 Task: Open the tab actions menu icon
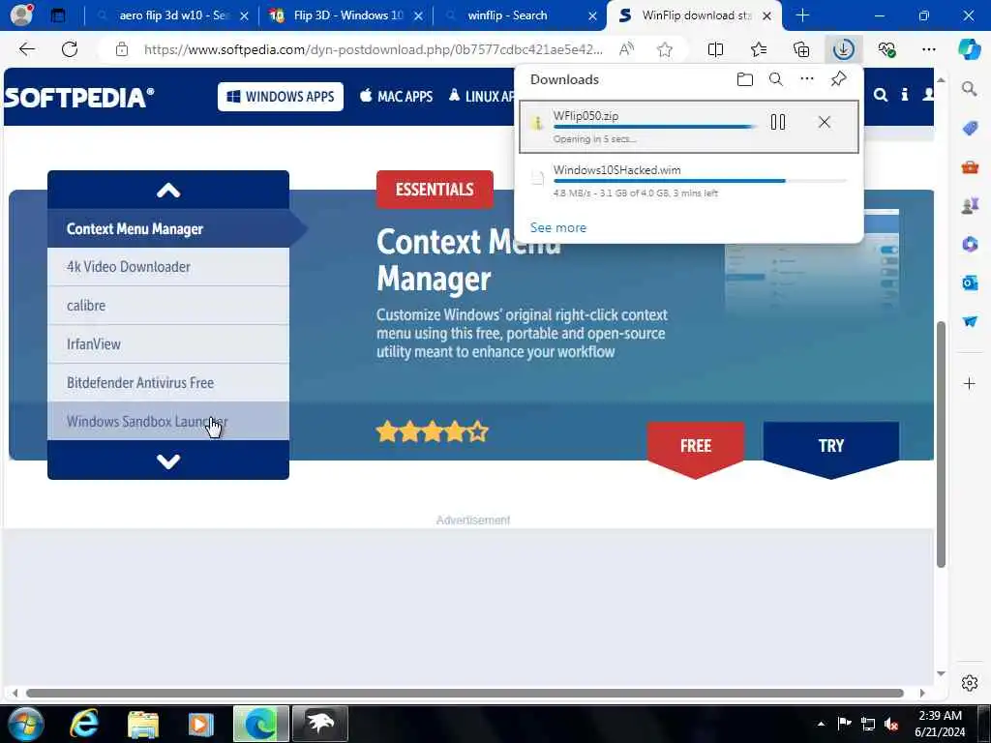point(58,15)
